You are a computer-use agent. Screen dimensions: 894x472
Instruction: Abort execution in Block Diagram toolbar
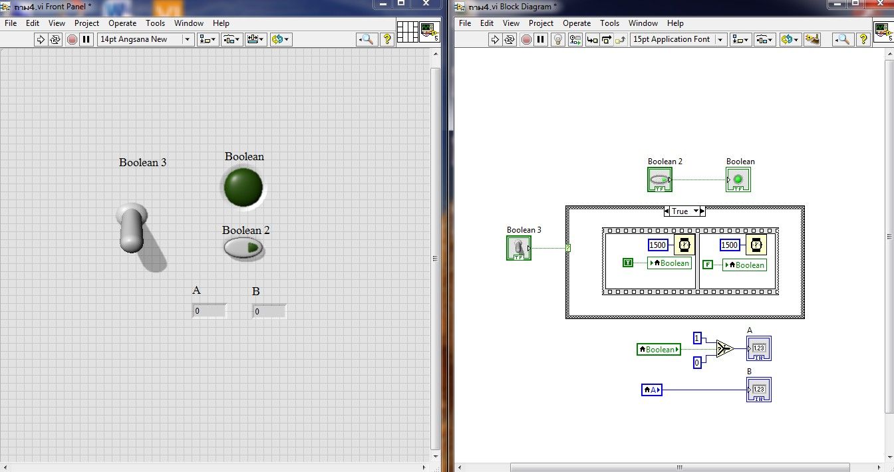(526, 39)
